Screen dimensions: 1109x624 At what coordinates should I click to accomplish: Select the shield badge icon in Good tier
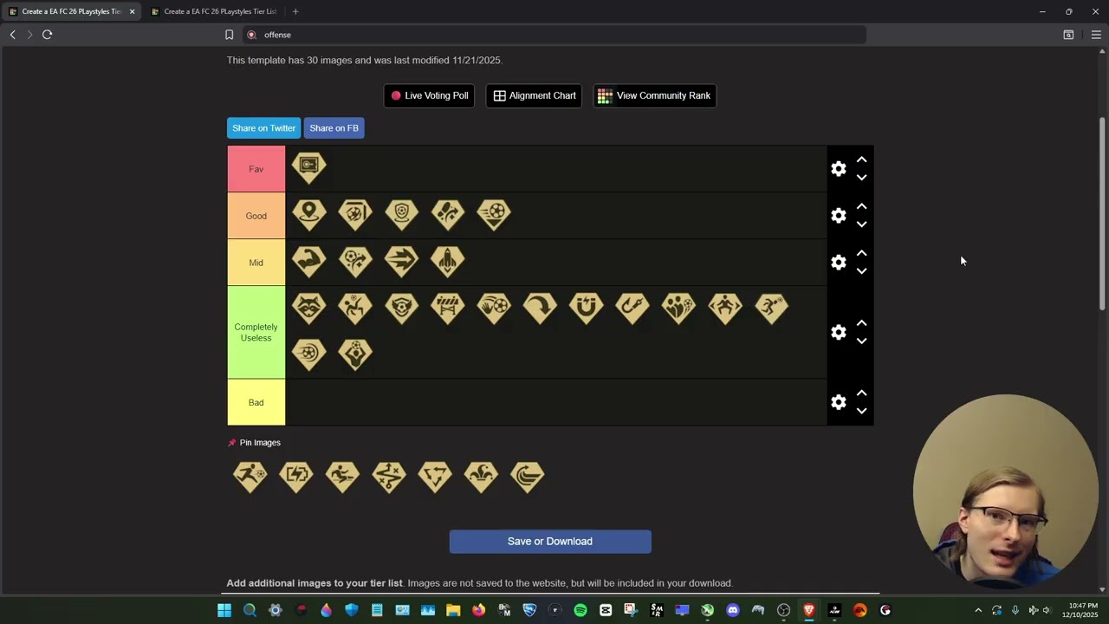coord(401,214)
